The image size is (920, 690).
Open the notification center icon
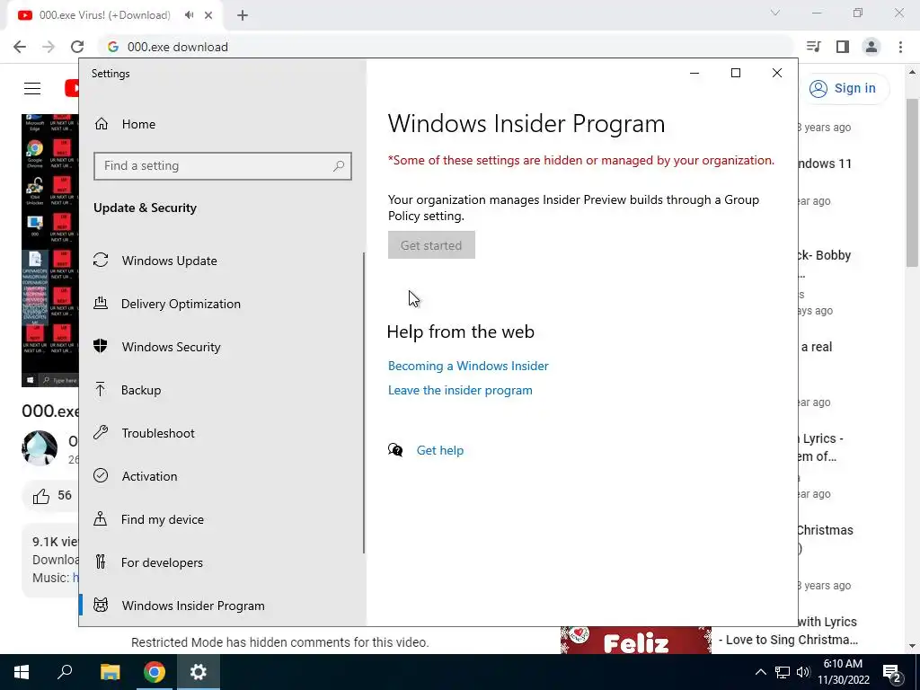(x=892, y=672)
